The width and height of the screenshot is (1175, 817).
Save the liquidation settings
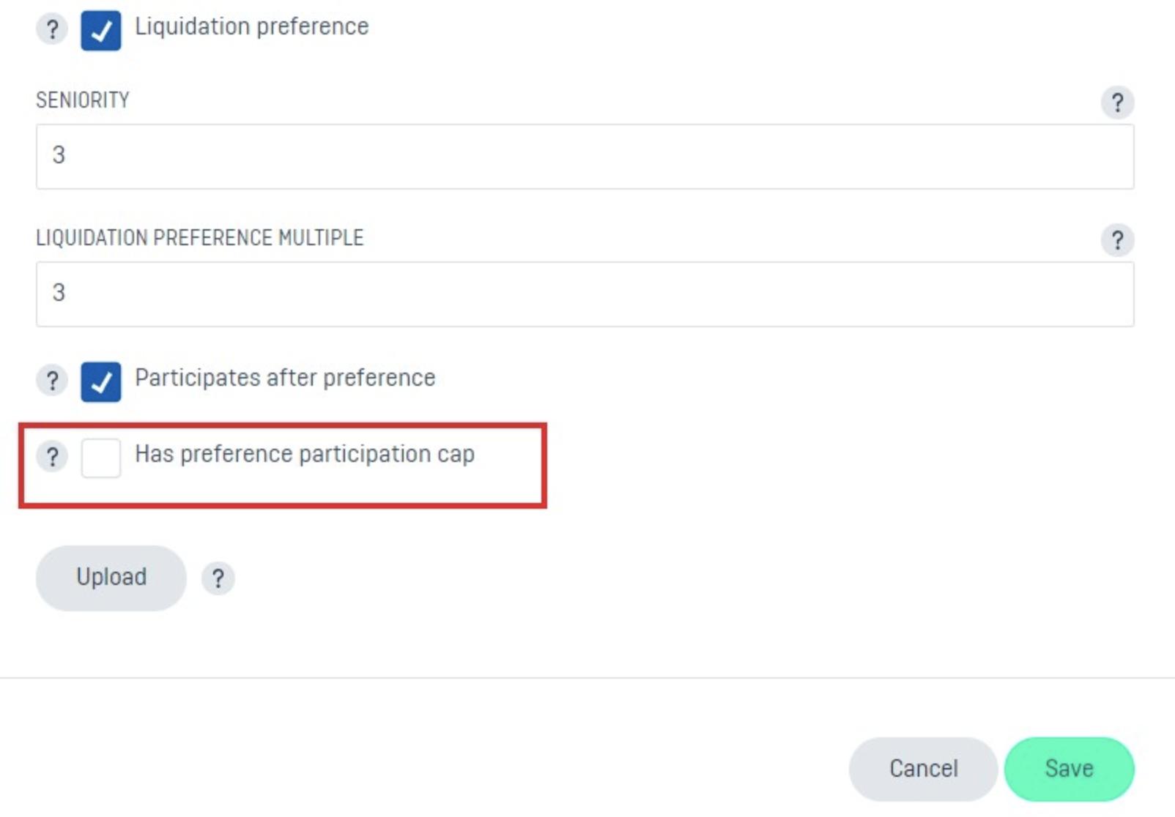tap(1069, 769)
